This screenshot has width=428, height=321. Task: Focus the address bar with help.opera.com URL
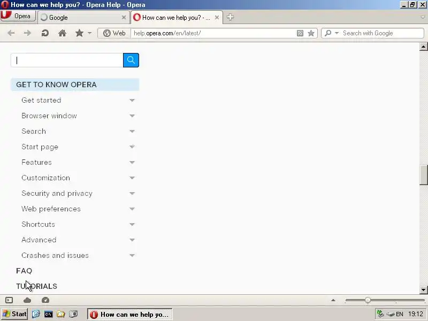pyautogui.click(x=213, y=33)
